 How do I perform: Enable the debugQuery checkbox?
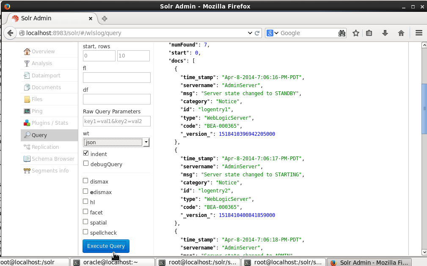[86, 163]
